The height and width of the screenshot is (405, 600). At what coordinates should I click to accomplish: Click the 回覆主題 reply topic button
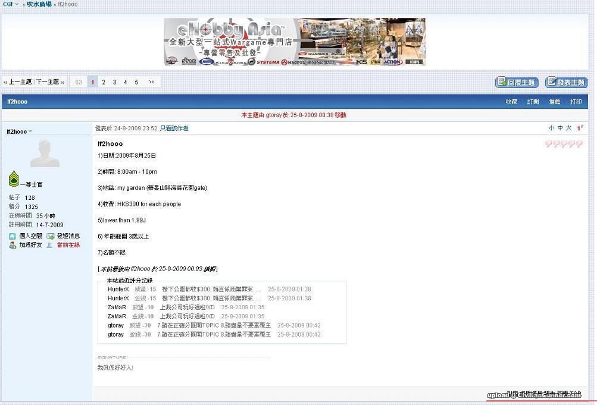pyautogui.click(x=517, y=83)
